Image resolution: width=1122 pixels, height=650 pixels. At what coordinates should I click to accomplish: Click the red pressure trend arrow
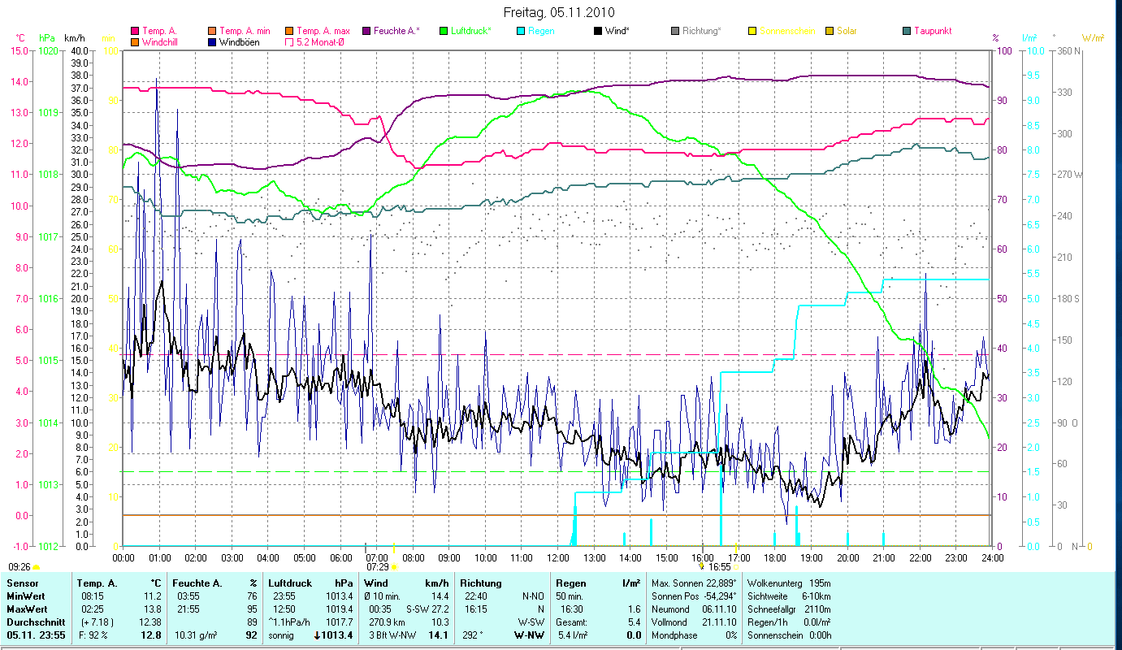(317, 635)
